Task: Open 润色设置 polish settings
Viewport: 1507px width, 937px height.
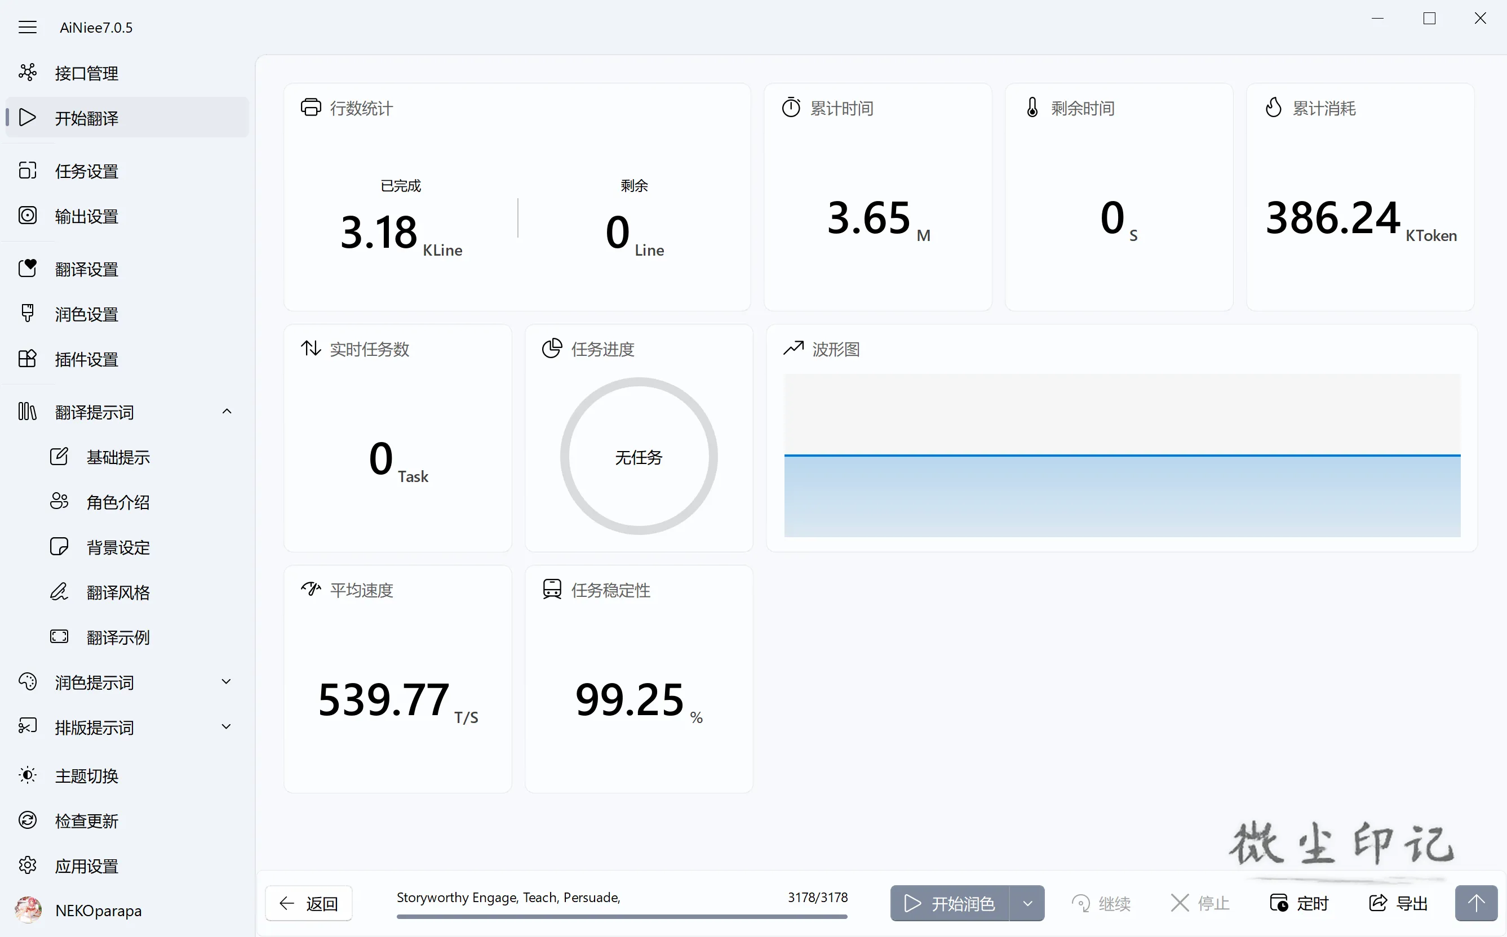Action: [x=127, y=314]
